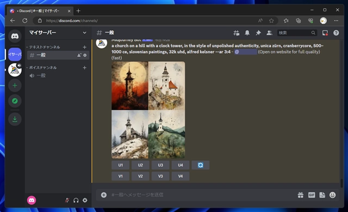Open help question mark icon
This screenshot has width=348, height=212.
(x=336, y=33)
